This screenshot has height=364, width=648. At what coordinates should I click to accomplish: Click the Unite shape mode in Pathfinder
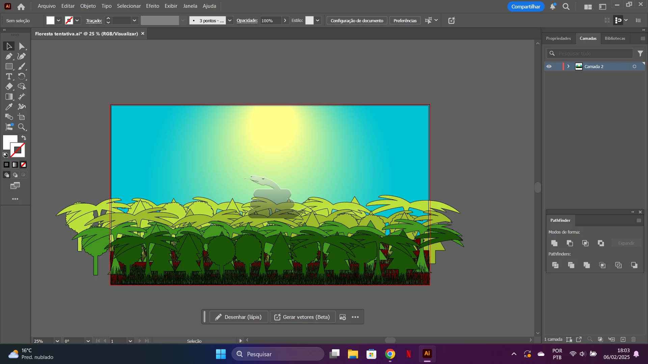click(554, 243)
